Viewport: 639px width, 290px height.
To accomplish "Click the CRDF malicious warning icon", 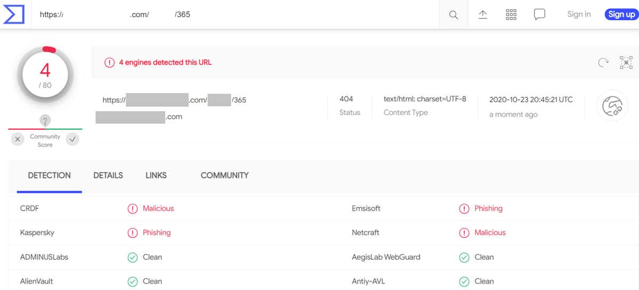I will (x=133, y=209).
